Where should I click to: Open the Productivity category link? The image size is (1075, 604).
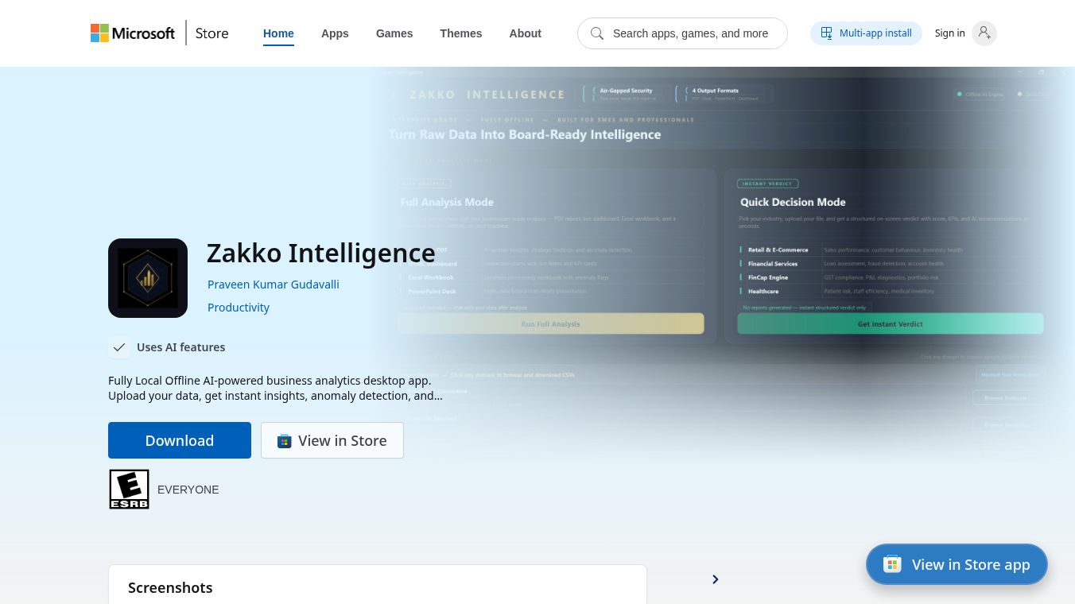(x=239, y=308)
